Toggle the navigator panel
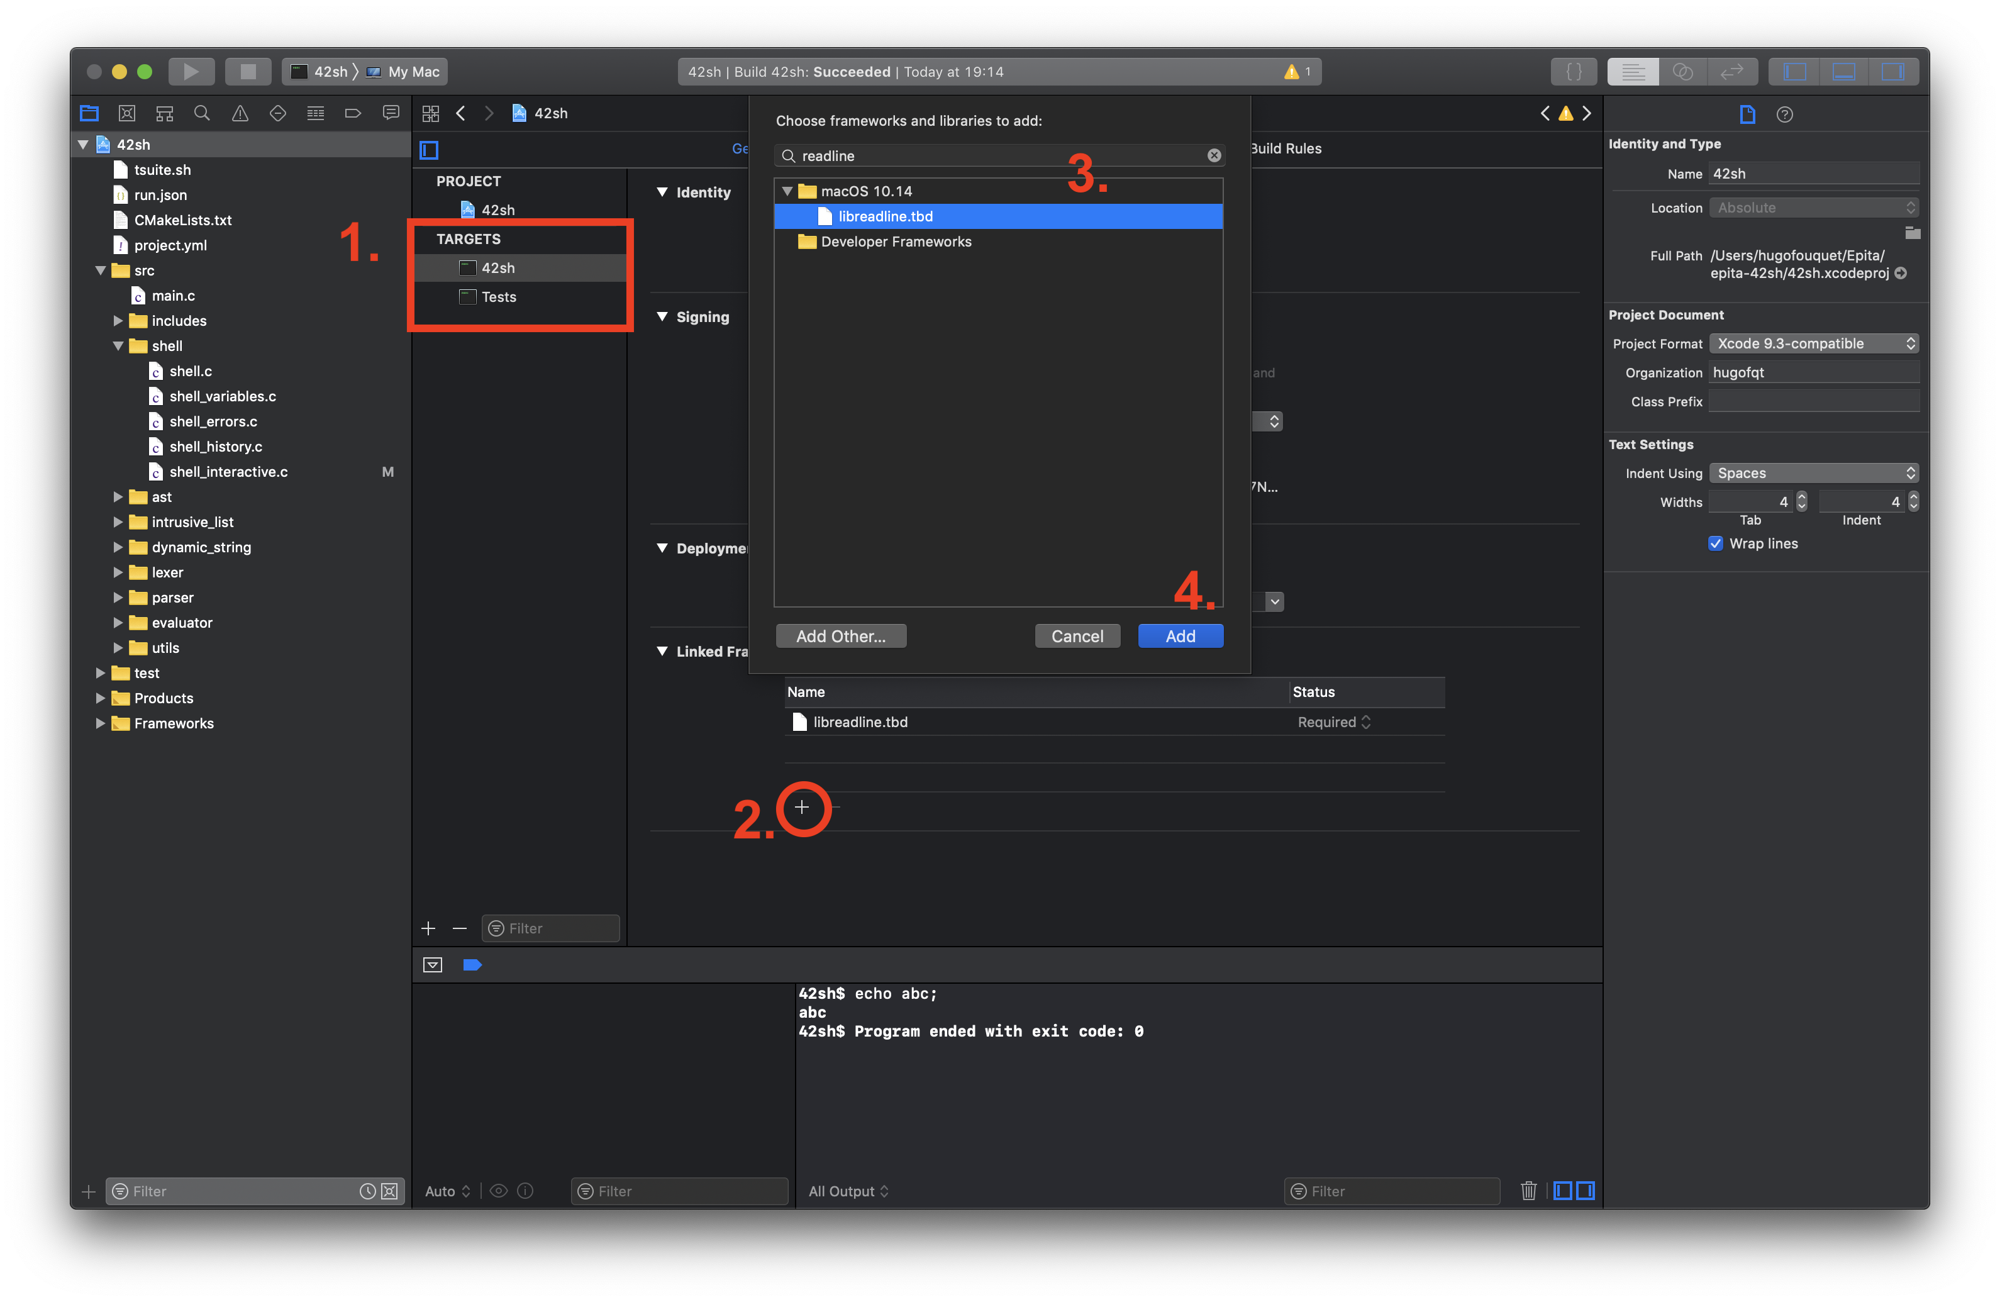 tap(1794, 72)
